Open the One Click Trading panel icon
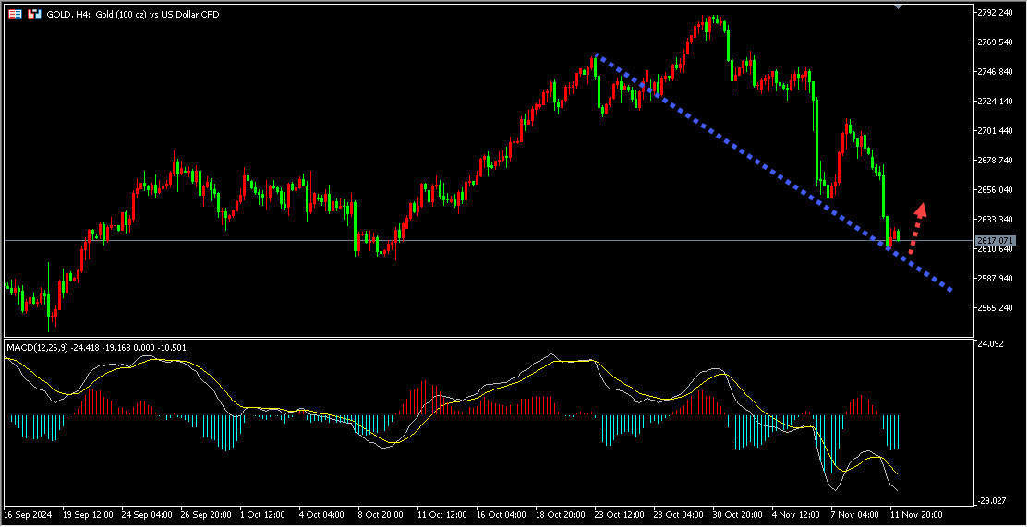This screenshot has height=527, width=1028. 16,15
